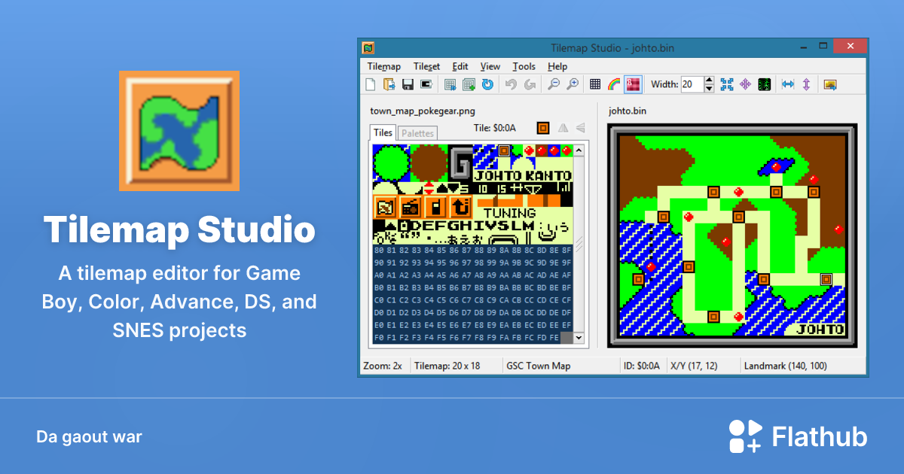Open the Tilemap menu

click(x=384, y=66)
